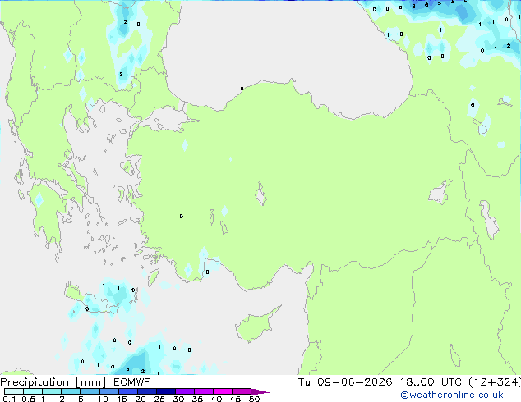
Task: Click the 0.5–1 mm legend swatch
Action: [x=33, y=391]
